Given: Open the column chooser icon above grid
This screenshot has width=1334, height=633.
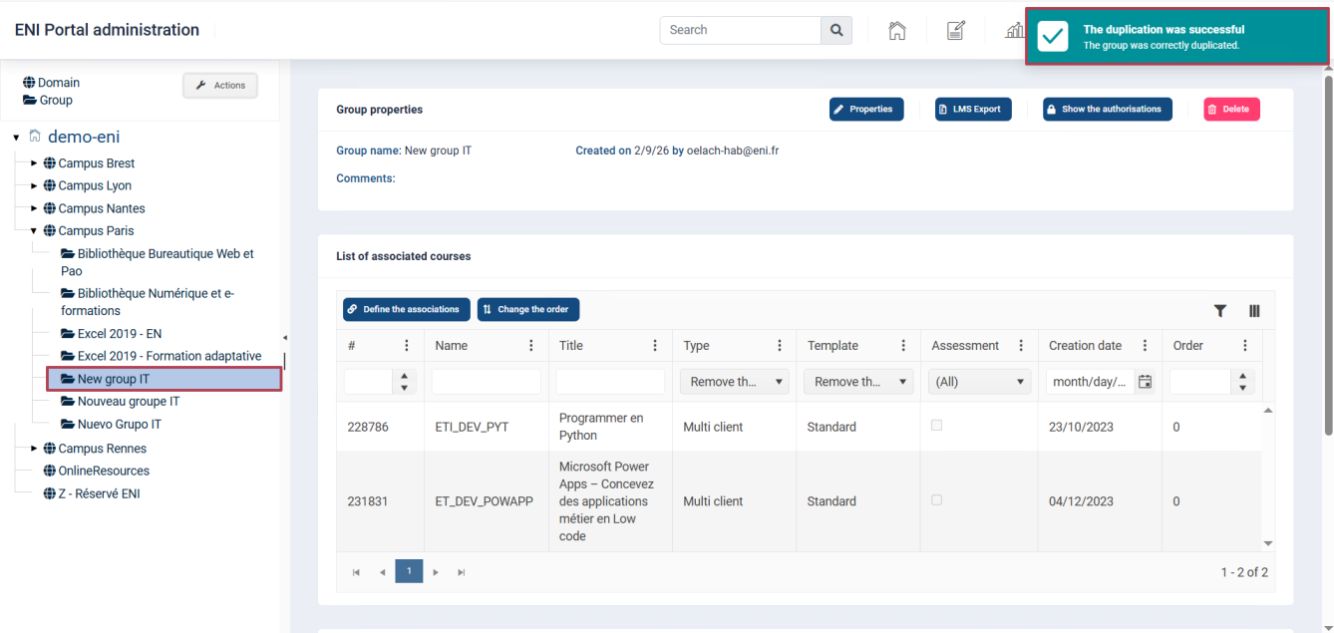Looking at the screenshot, I should click(x=1254, y=311).
